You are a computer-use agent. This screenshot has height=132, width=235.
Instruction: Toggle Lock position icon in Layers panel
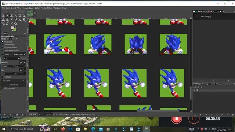click(x=201, y=87)
